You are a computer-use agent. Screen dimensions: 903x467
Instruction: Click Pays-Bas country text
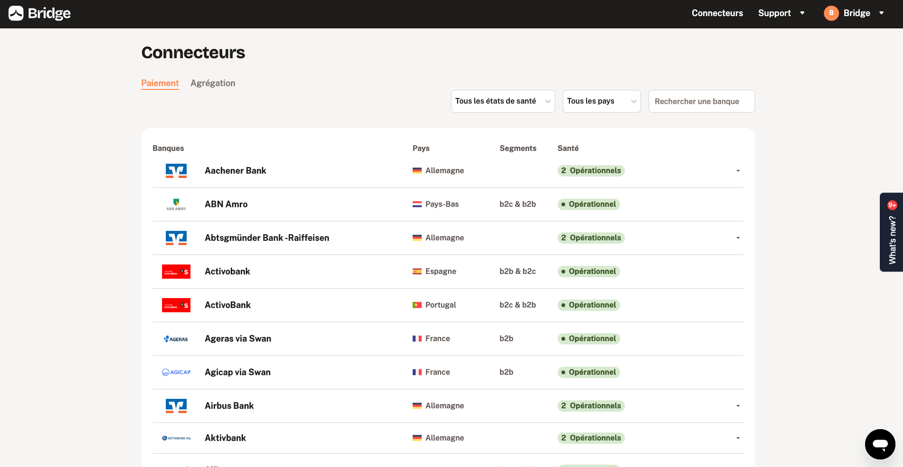(442, 204)
